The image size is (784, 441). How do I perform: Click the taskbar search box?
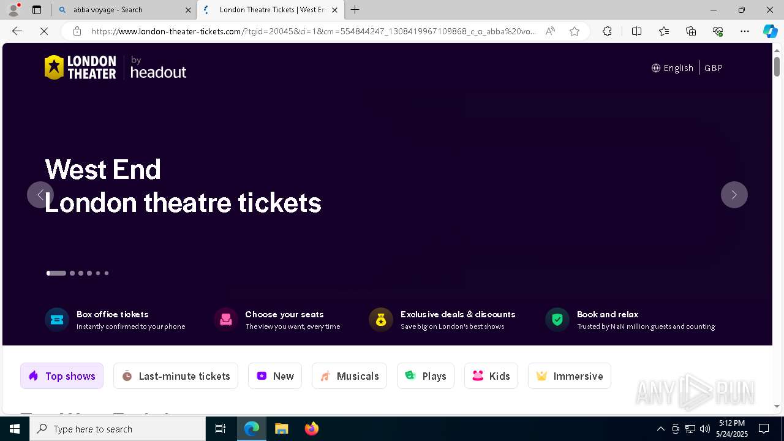tap(118, 429)
